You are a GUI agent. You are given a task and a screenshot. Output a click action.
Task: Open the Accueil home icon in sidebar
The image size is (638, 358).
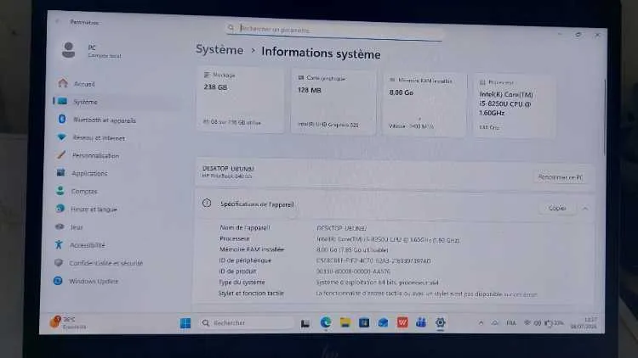(x=63, y=83)
